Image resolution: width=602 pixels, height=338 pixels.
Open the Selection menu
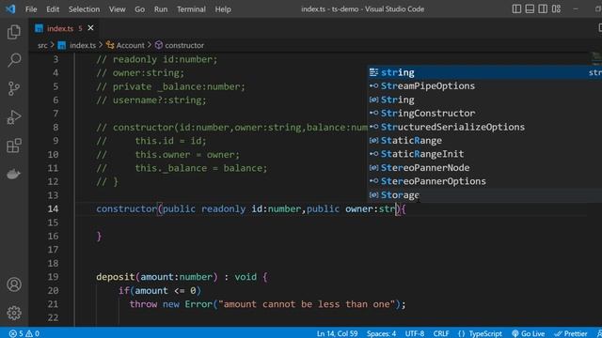point(84,9)
